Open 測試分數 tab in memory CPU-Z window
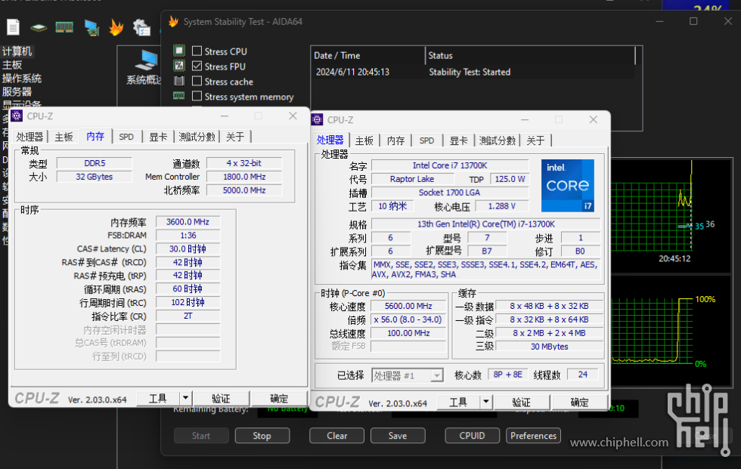 coord(197,137)
